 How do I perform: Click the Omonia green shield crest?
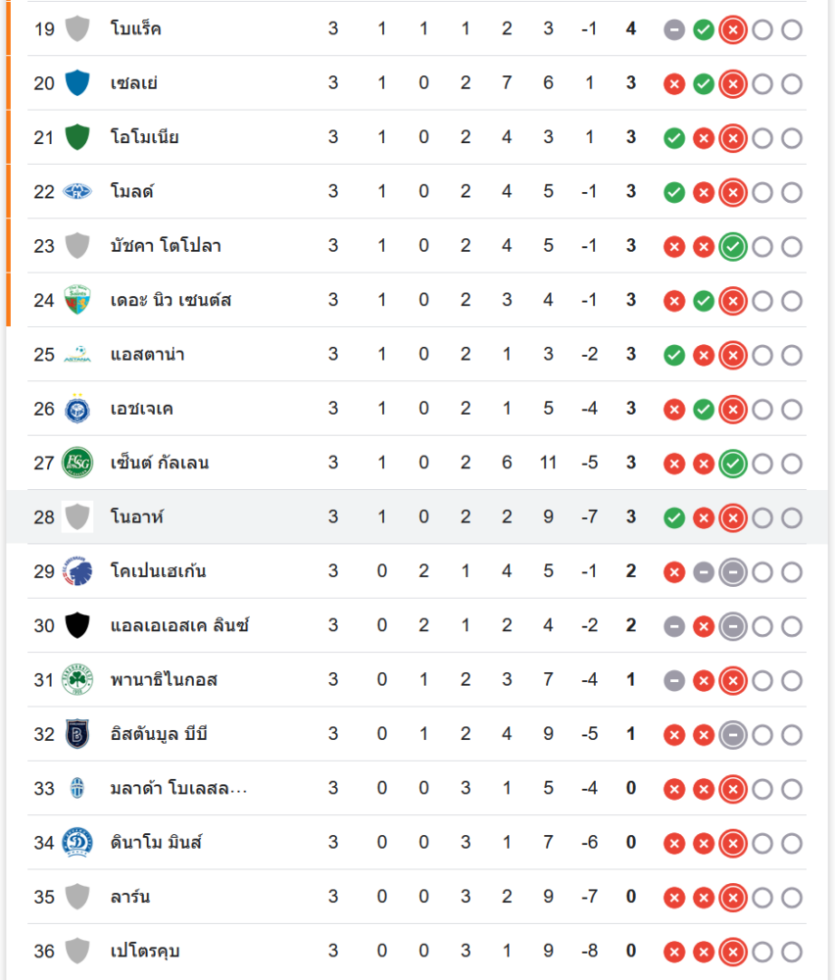pos(77,137)
